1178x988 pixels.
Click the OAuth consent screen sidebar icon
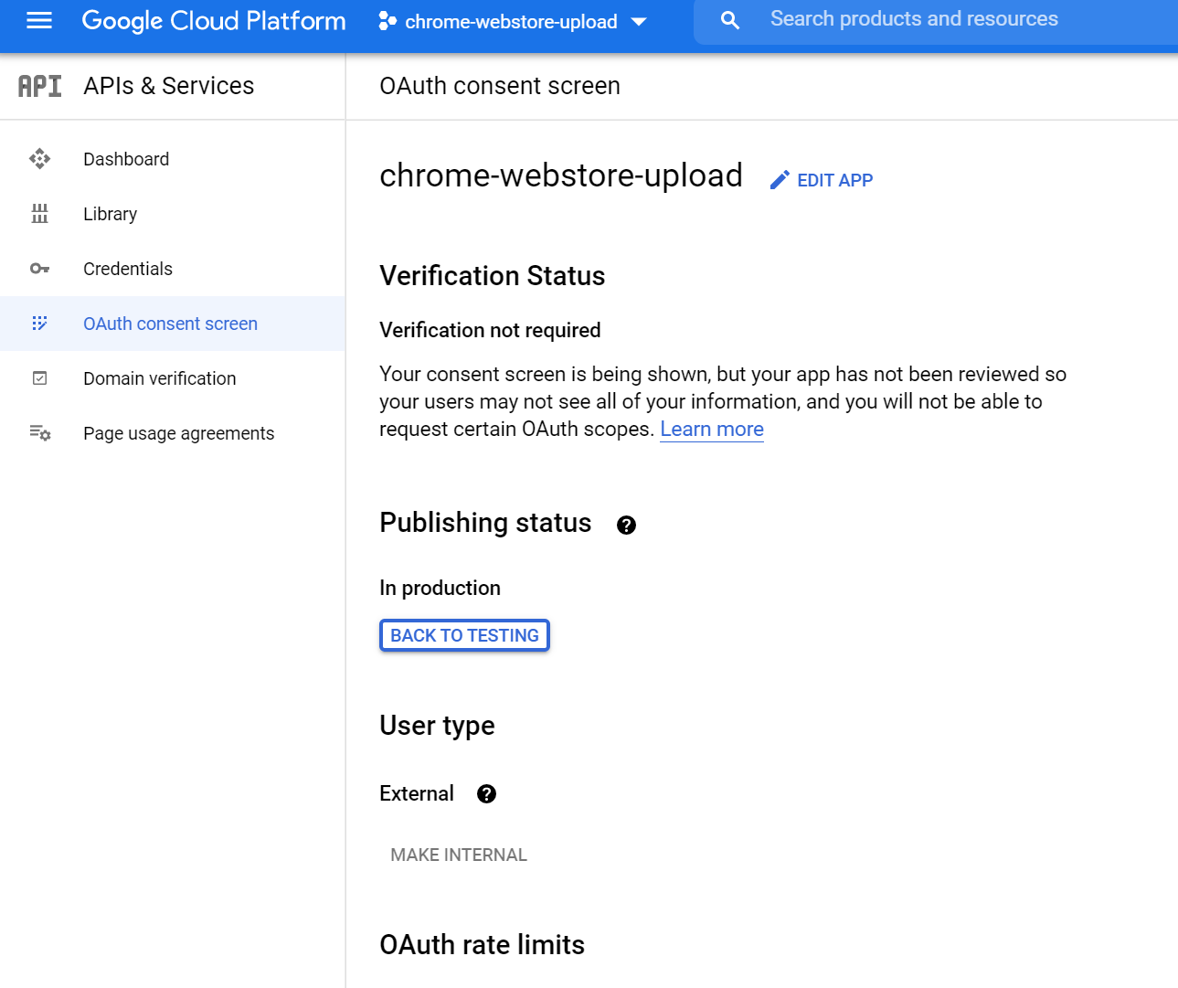[x=40, y=323]
